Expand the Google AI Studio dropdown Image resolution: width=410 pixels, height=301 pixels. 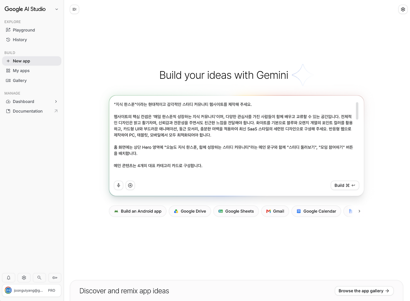pyautogui.click(x=57, y=9)
